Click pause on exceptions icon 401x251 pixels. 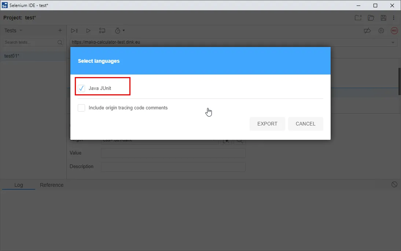click(381, 31)
